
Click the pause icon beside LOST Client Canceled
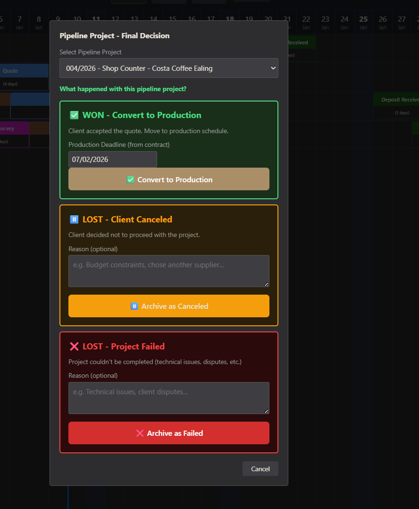point(74,220)
